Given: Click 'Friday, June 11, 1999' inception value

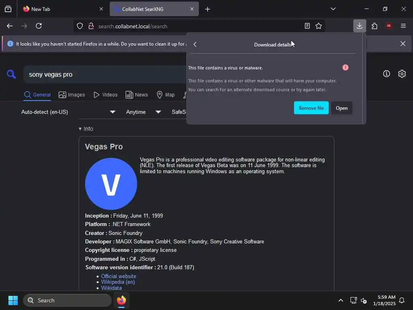Looking at the screenshot, I should pos(138,216).
